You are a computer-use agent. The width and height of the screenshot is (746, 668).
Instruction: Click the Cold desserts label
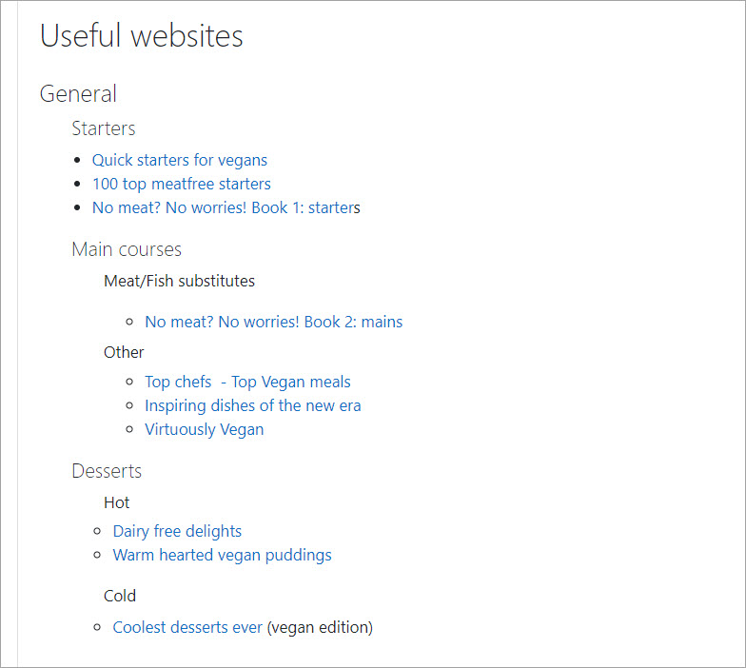coord(120,596)
